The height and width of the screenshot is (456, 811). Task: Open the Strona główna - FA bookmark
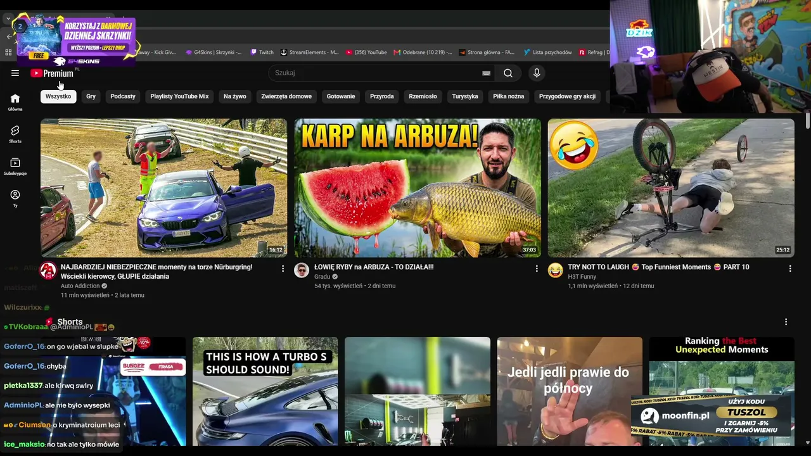487,53
